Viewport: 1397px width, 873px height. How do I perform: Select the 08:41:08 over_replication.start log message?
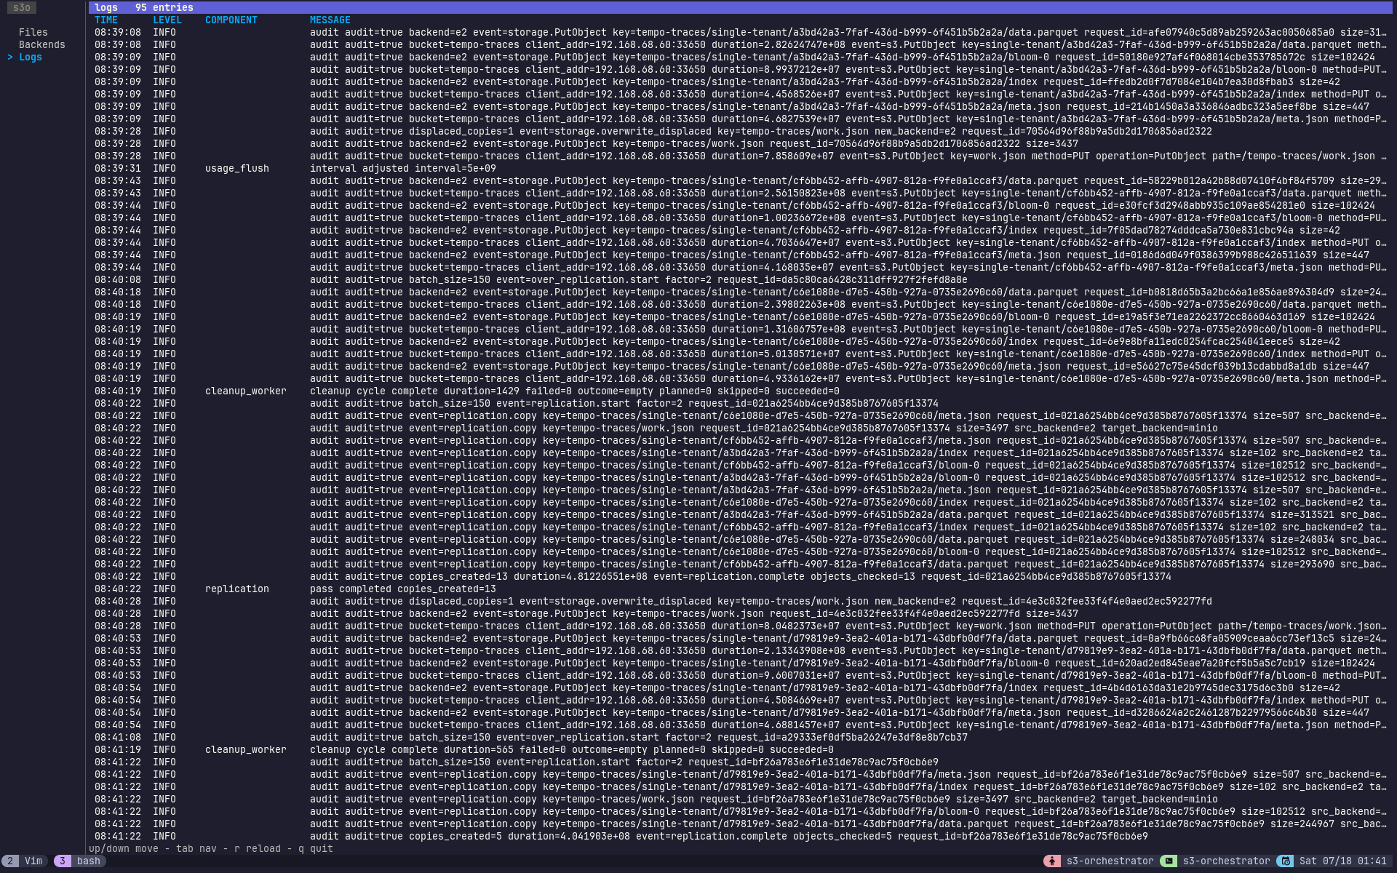[639, 738]
